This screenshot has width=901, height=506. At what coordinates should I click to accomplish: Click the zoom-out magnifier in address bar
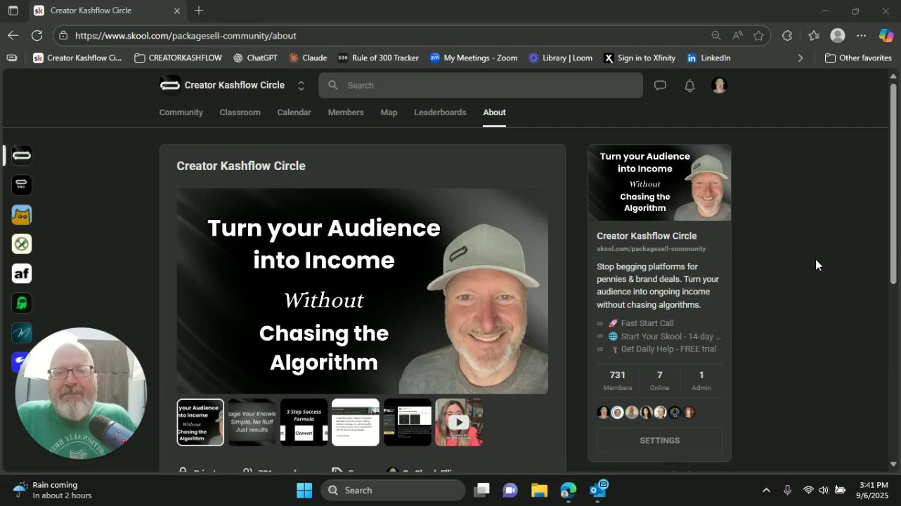click(715, 36)
